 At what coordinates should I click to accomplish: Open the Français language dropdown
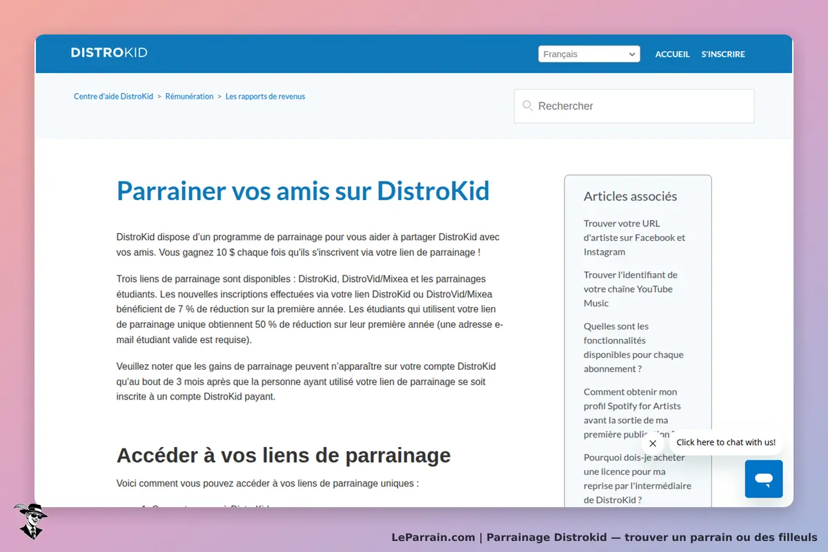(x=589, y=54)
